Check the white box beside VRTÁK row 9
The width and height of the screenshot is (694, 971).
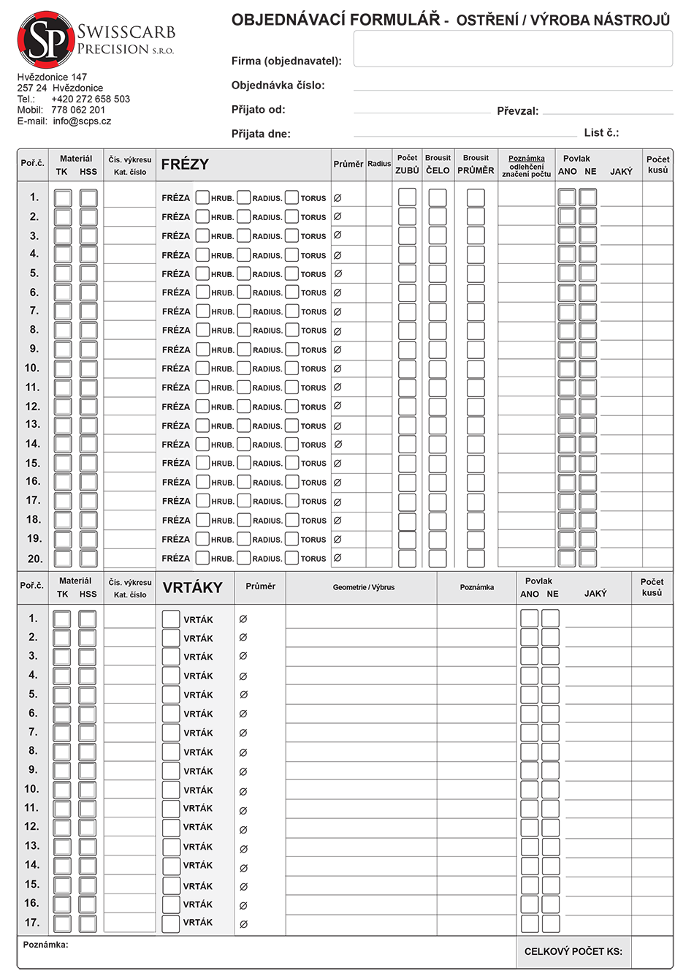click(x=171, y=771)
